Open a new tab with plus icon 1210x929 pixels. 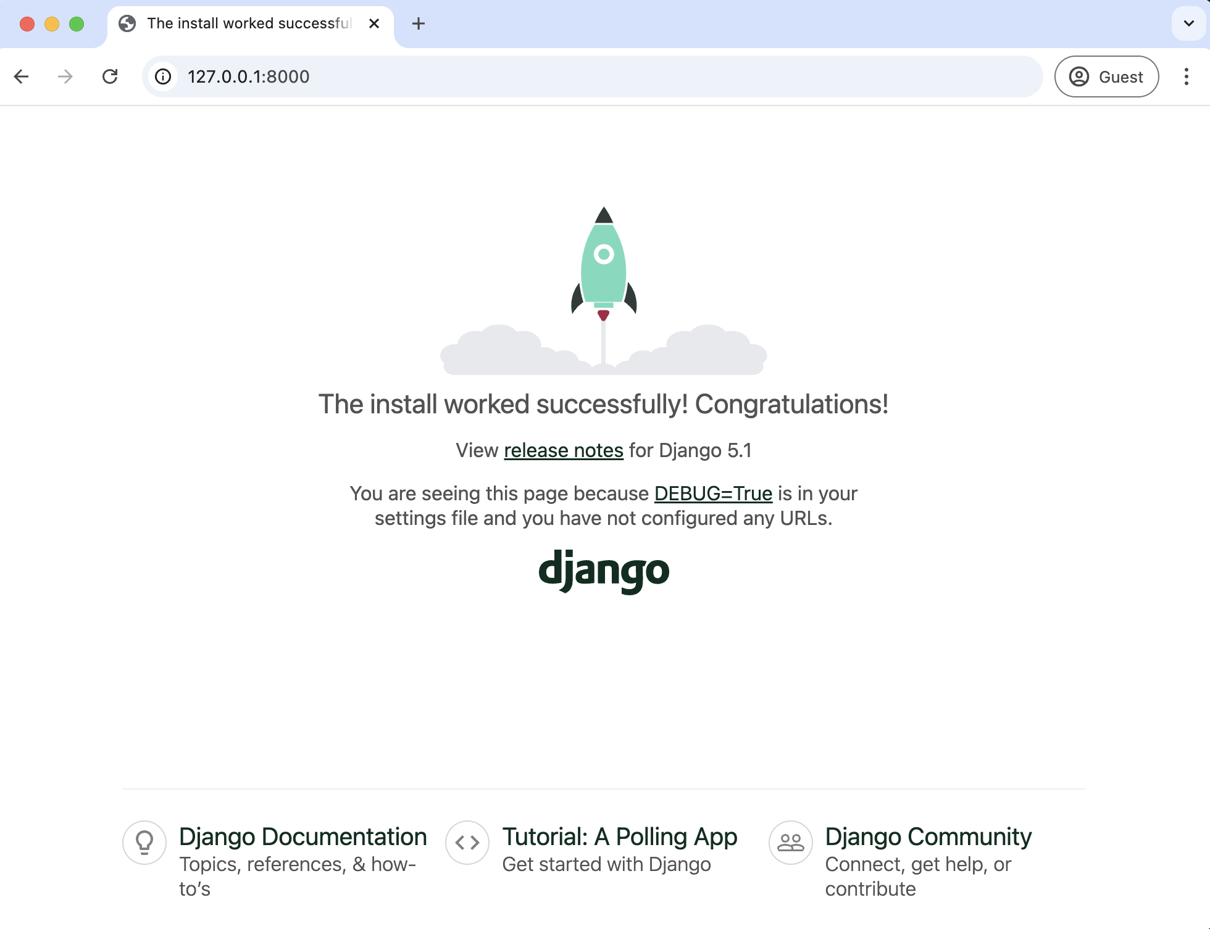419,23
